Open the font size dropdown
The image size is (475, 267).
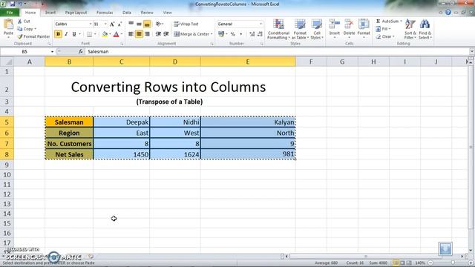pyautogui.click(x=105, y=24)
